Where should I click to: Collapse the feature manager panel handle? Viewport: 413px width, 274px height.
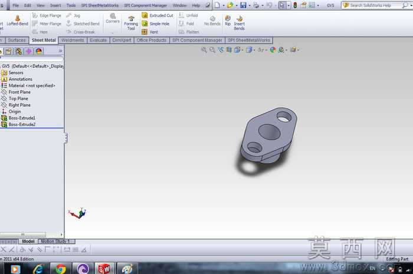click(x=66, y=138)
